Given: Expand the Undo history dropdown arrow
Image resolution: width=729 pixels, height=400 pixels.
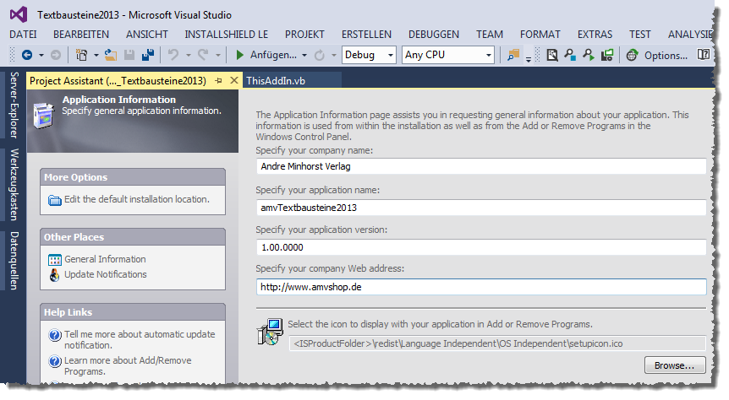Looking at the screenshot, I should 189,55.
